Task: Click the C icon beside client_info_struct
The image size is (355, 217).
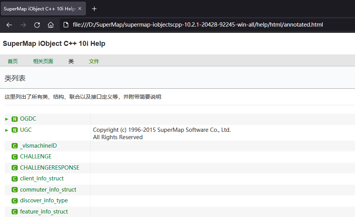Action: click(15, 179)
